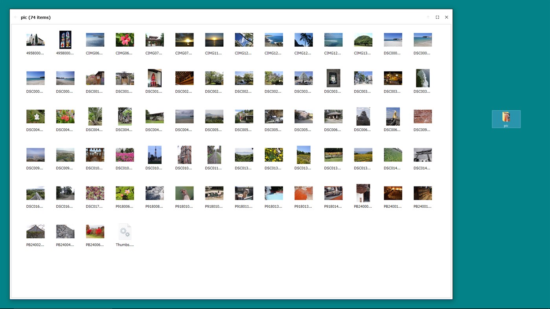Select the cow pasture thumbnail P918010
Viewport: 550px width, 309px height.
(214, 192)
